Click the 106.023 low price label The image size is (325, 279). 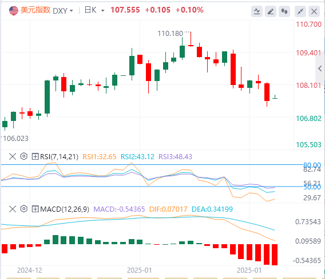(x=15, y=138)
